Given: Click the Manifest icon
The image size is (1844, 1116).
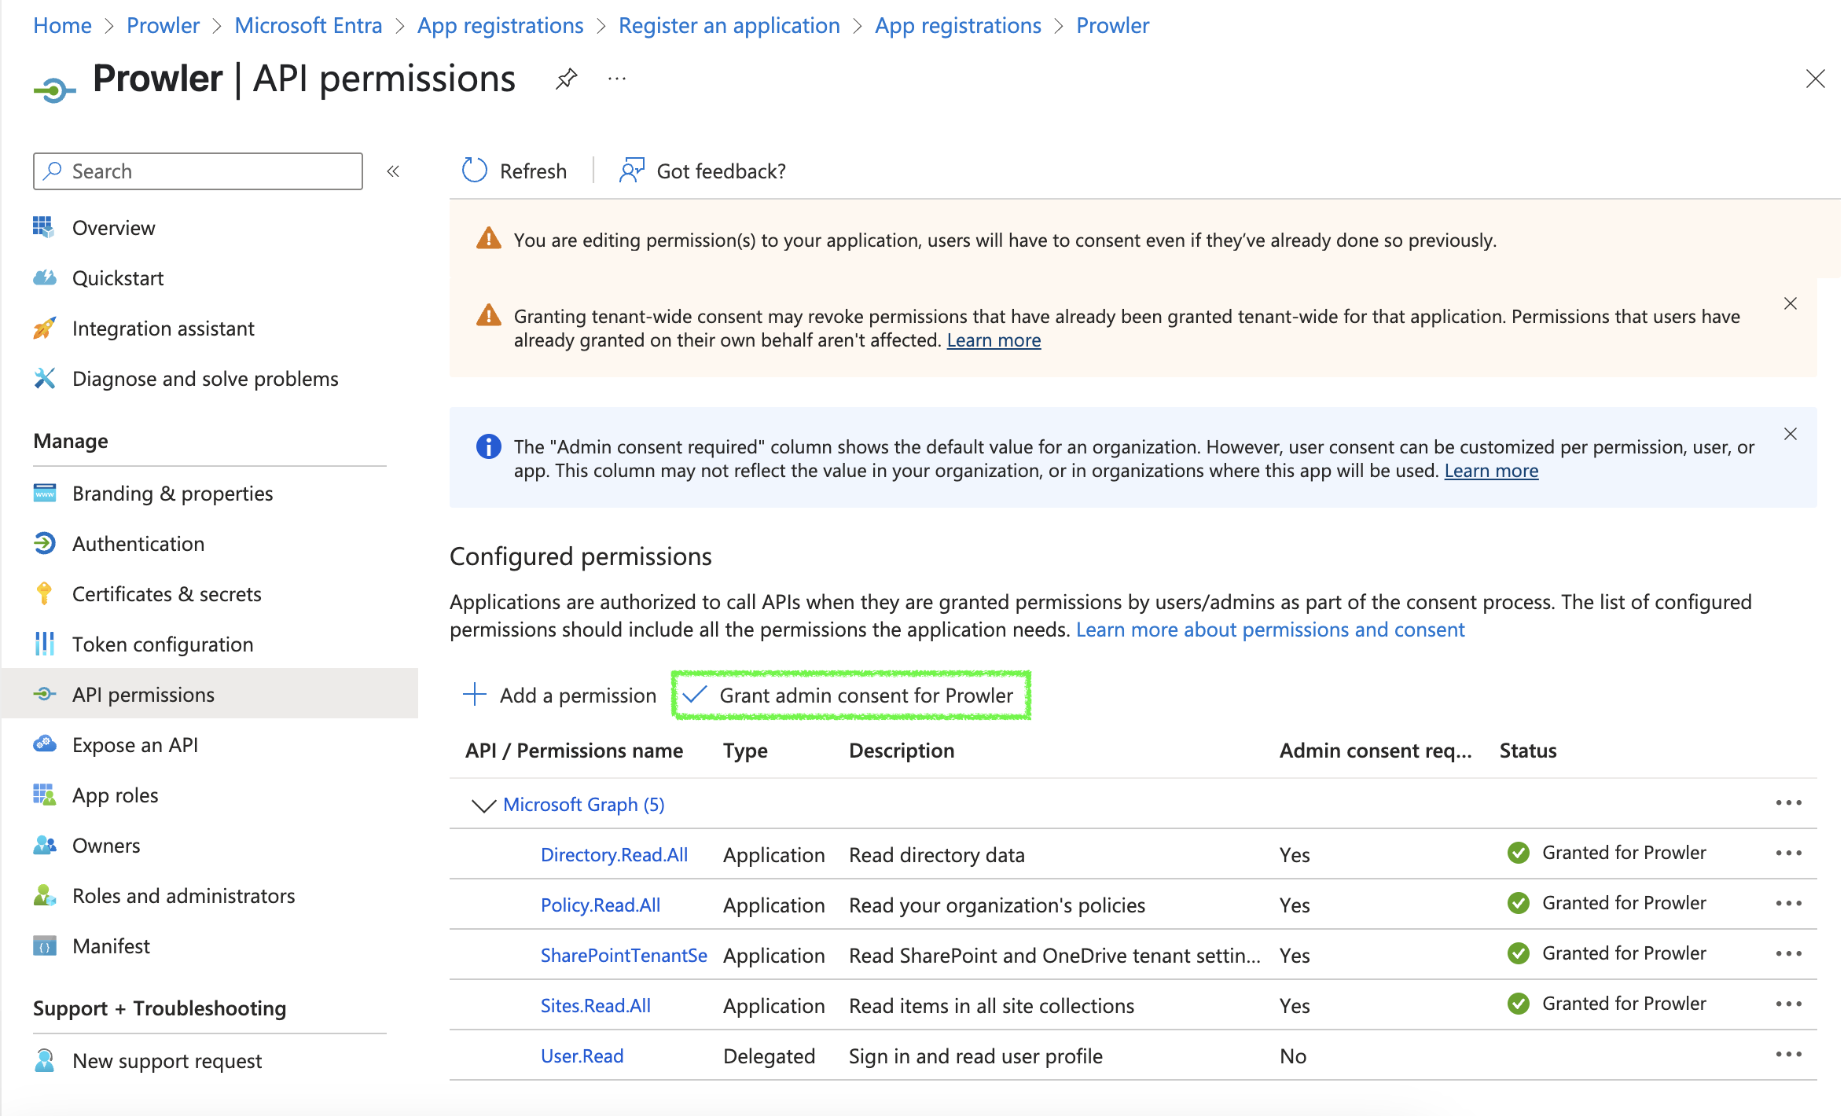Looking at the screenshot, I should point(44,945).
